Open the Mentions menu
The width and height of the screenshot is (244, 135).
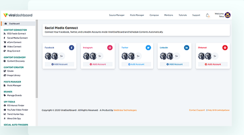[x=169, y=15]
